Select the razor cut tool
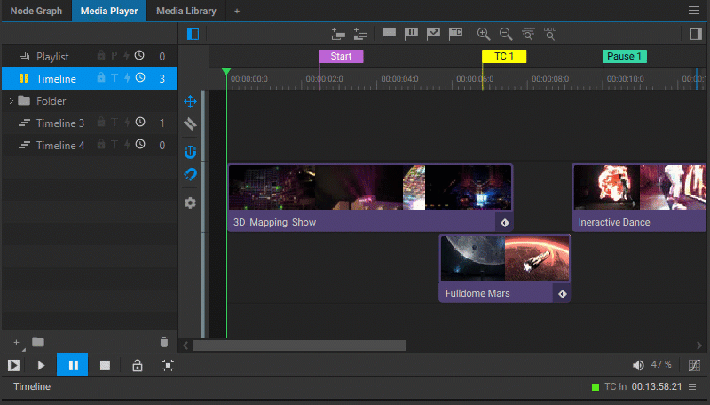 190,123
